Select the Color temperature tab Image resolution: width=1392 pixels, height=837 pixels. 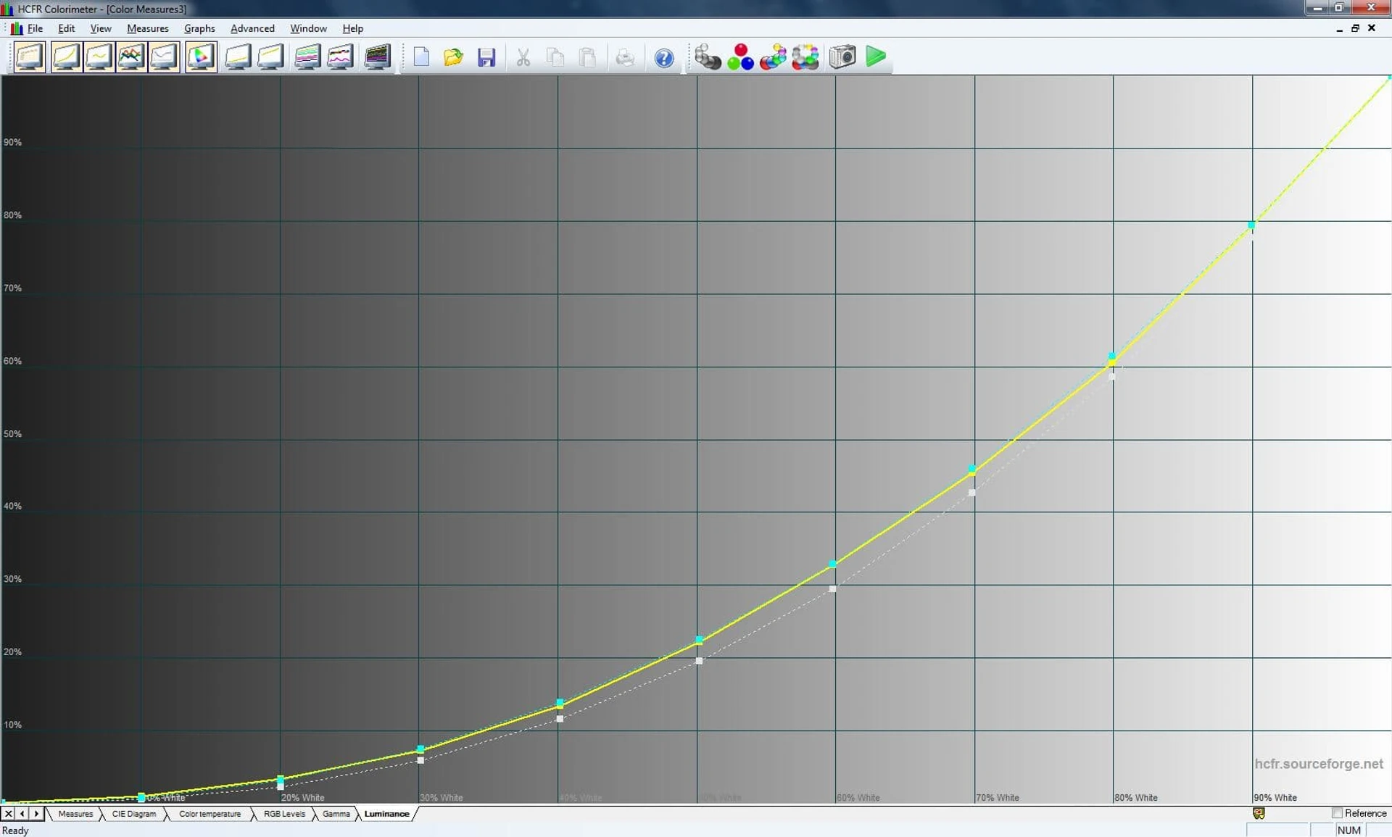(210, 814)
